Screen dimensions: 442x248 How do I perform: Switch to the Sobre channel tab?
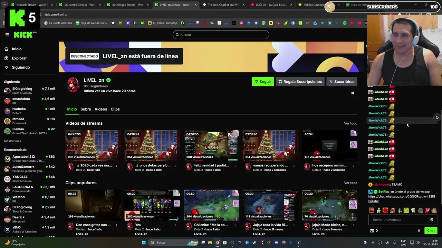click(86, 109)
